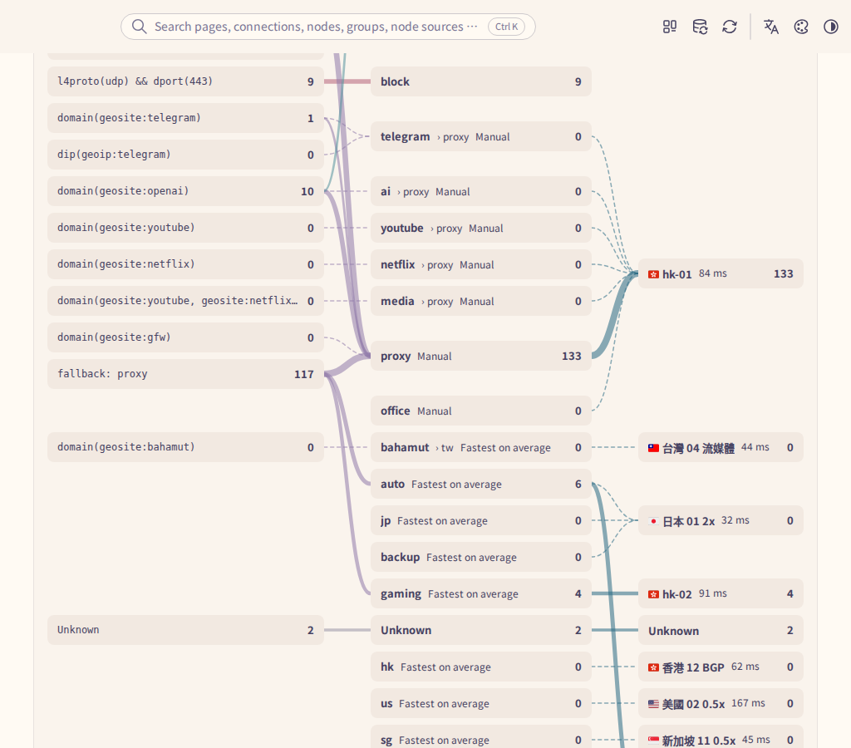Select the combined youtube, netflix geosite rule
This screenshot has width=851, height=748.
click(185, 301)
